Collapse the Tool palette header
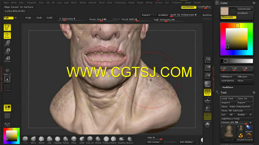 point(223,93)
